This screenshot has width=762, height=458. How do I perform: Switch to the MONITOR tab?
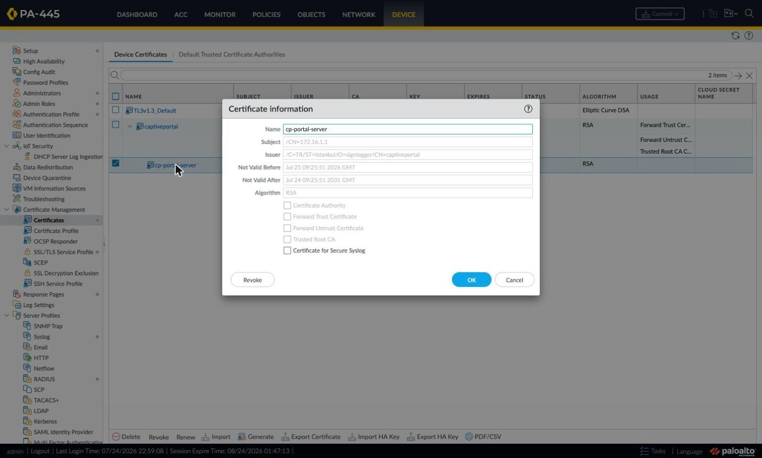220,14
